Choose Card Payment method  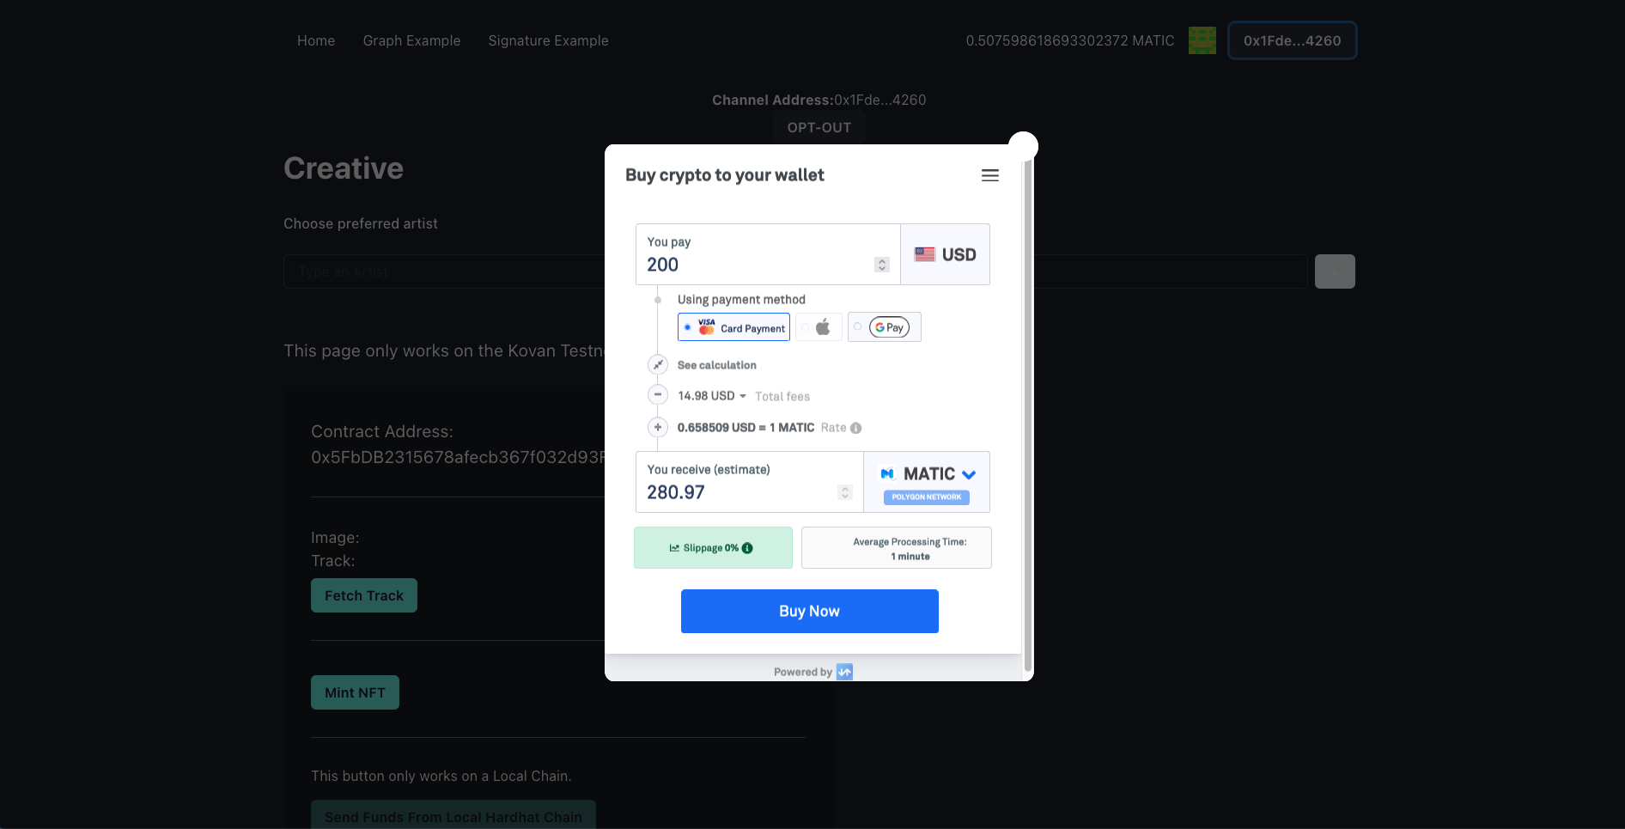pos(733,327)
